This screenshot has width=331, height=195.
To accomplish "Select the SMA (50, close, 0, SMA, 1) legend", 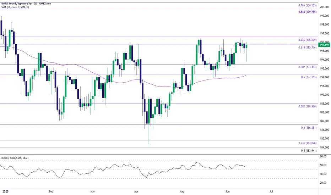I will pos(15,7).
